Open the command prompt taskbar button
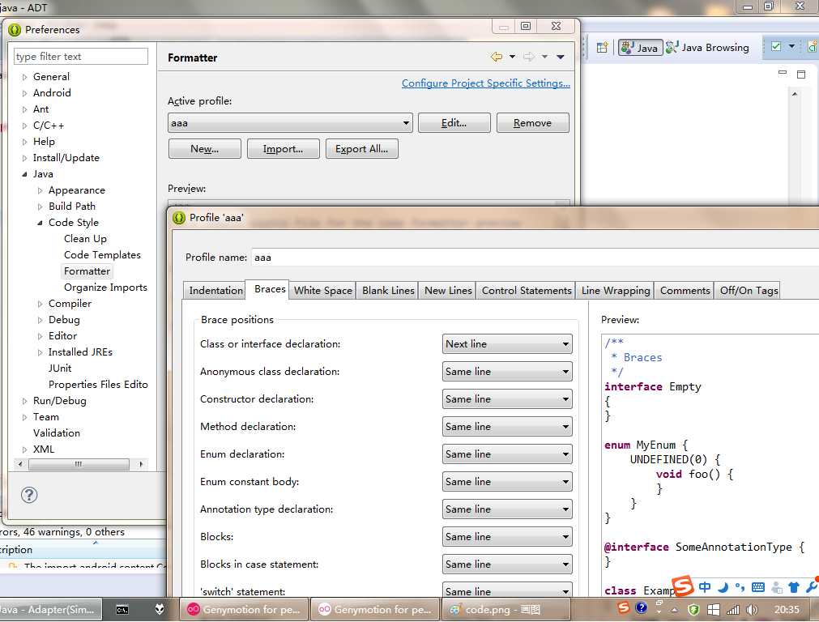The height and width of the screenshot is (622, 819). click(122, 610)
